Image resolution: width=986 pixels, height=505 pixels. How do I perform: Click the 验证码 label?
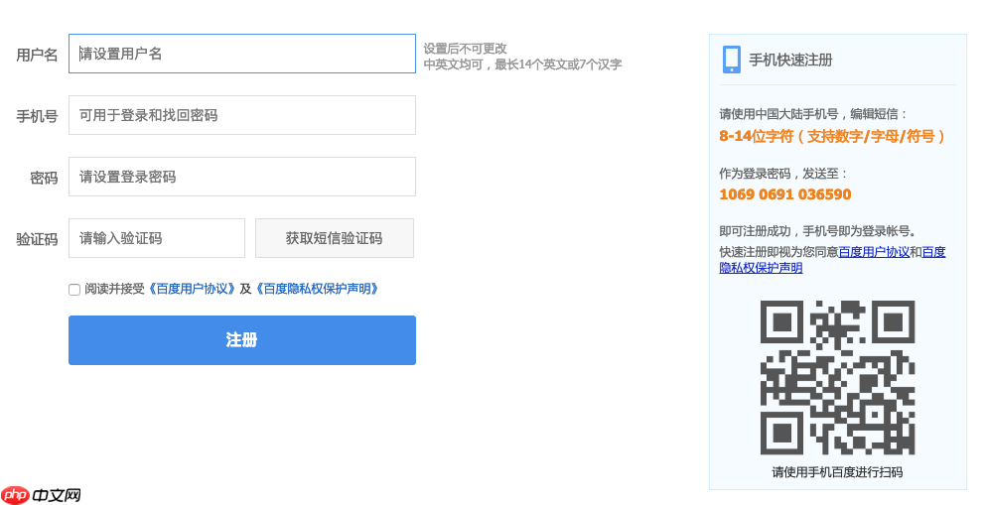click(37, 239)
